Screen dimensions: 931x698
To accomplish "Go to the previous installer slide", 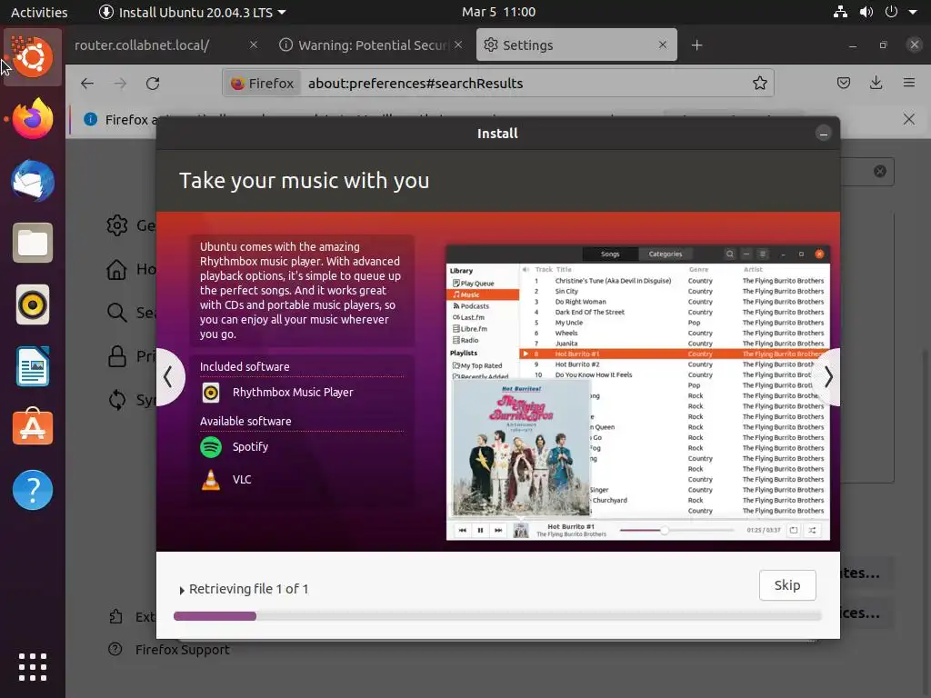I will tap(170, 377).
